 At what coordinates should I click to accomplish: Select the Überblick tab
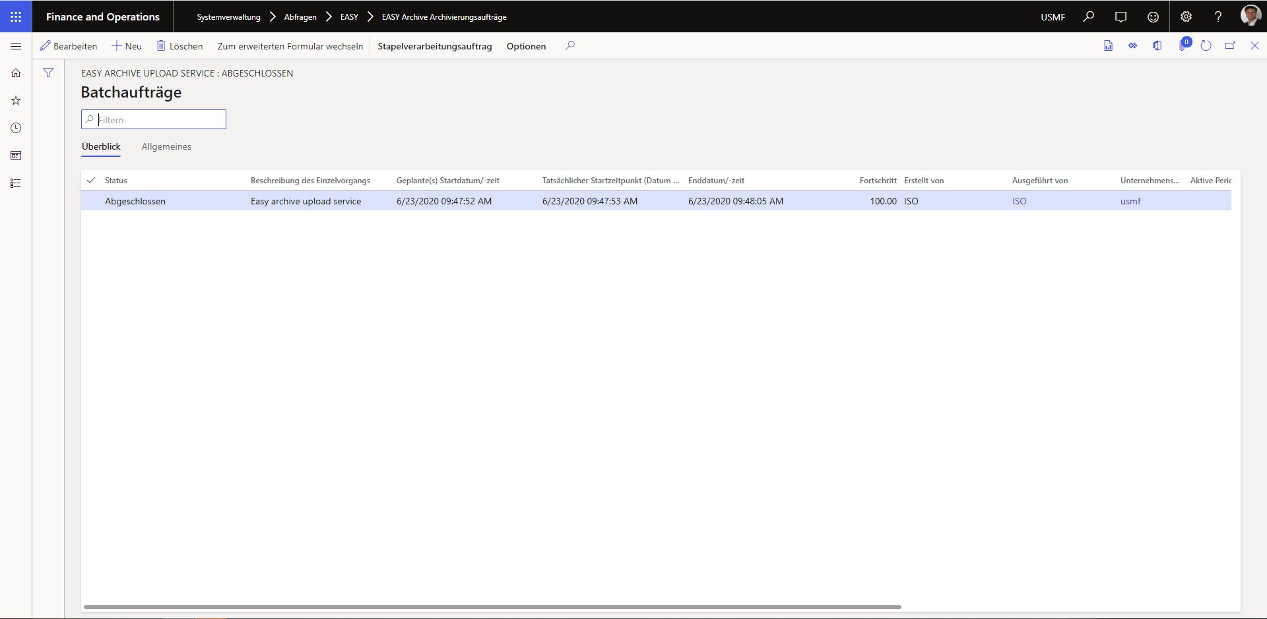click(x=101, y=147)
